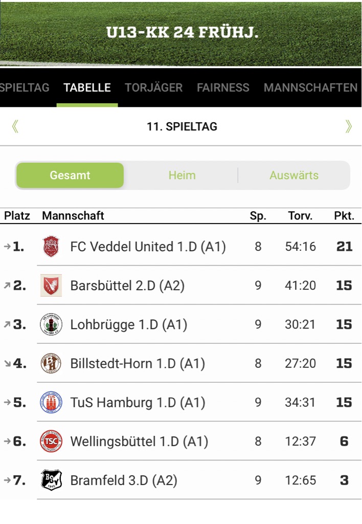Select the Wellingsbüttel TSC red logo
This screenshot has height=524, width=362.
pos(51,442)
